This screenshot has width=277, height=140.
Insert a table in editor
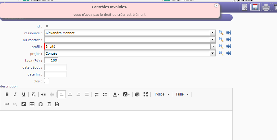(x=32, y=104)
